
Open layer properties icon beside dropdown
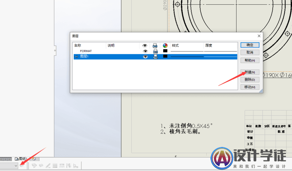pos(22,166)
